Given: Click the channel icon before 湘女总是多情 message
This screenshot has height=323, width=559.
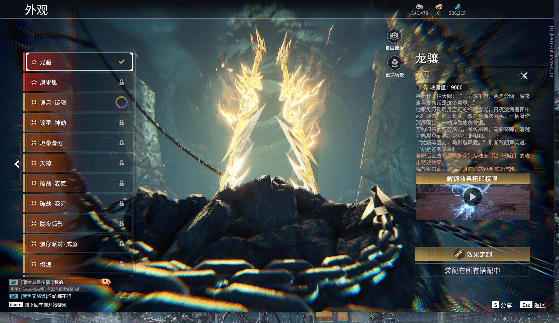Looking at the screenshot, I should pyautogui.click(x=14, y=282).
